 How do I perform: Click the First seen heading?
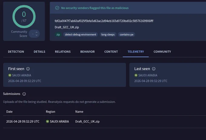coord(16,69)
